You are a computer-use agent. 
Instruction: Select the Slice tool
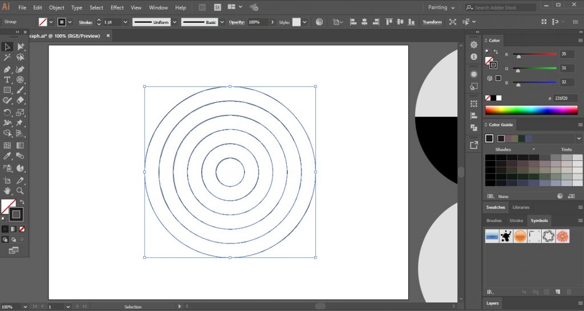(21, 181)
